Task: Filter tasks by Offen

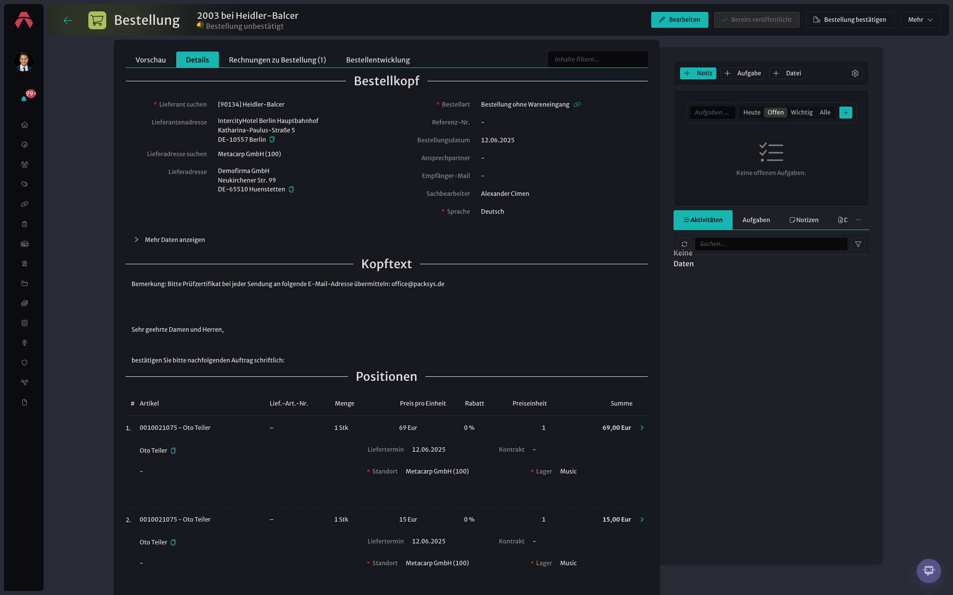Action: pyautogui.click(x=775, y=113)
